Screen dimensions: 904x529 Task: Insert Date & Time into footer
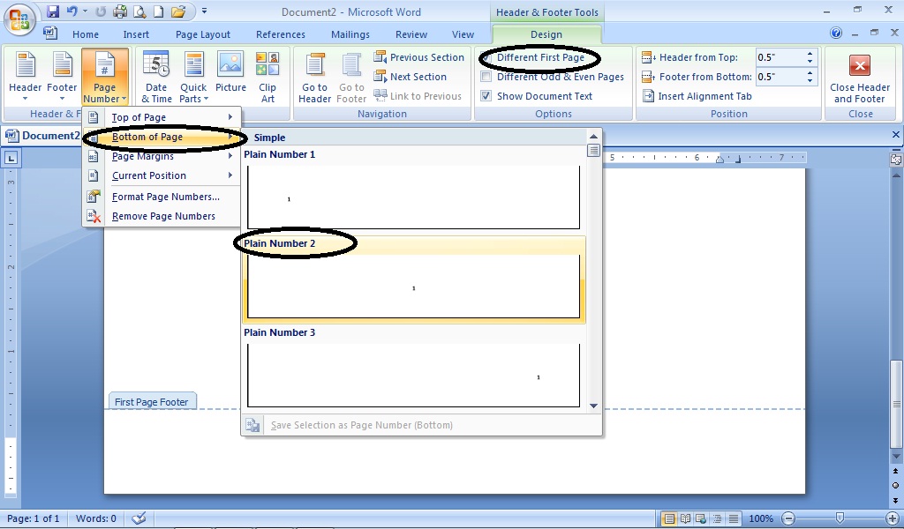[x=156, y=77]
